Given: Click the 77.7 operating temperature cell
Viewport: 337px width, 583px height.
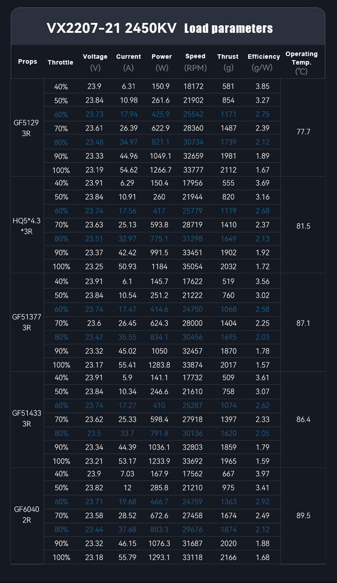Looking at the screenshot, I should (303, 132).
